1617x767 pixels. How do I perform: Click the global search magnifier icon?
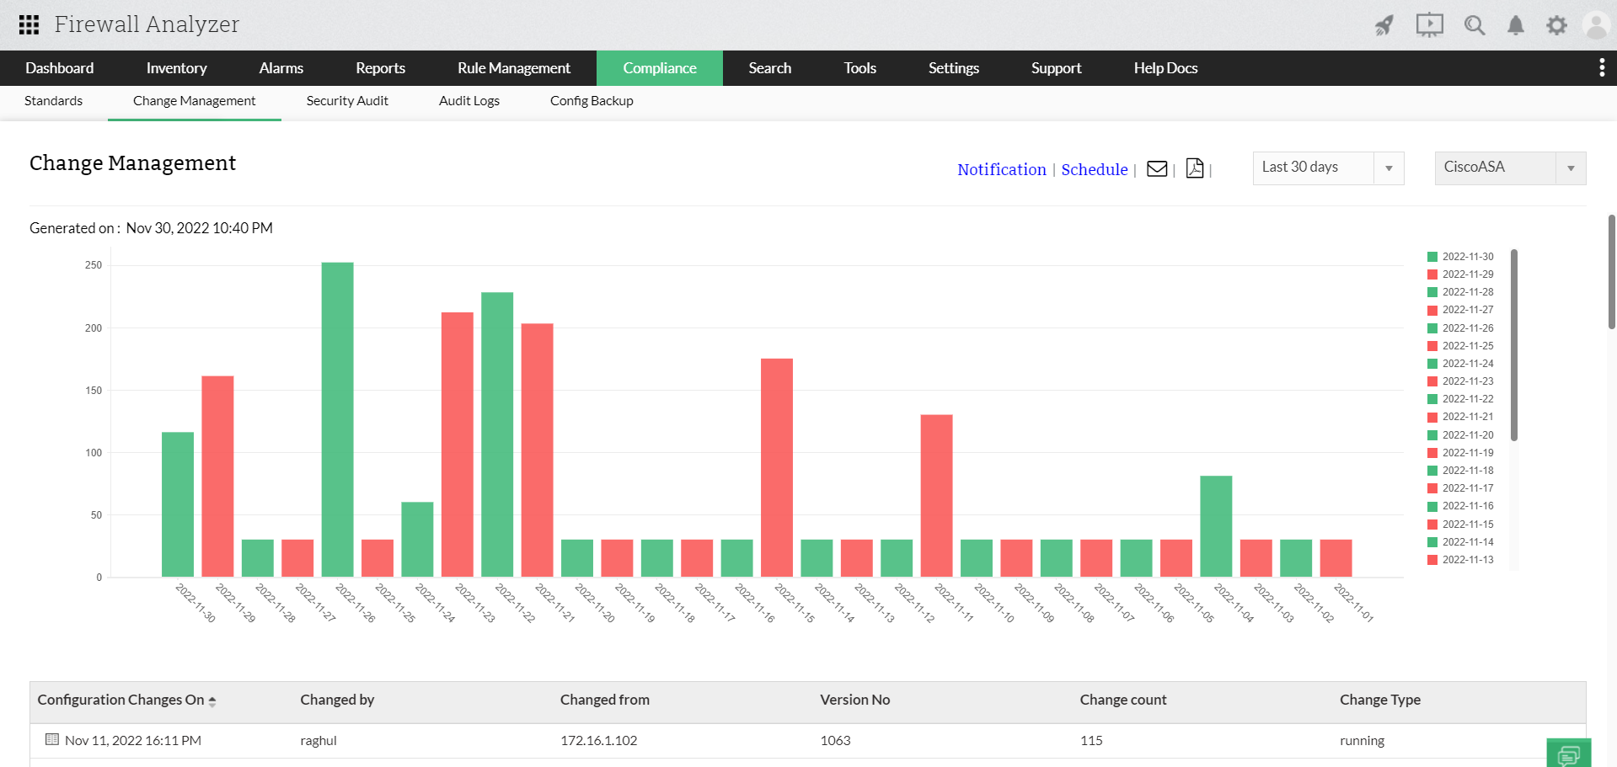1474,25
